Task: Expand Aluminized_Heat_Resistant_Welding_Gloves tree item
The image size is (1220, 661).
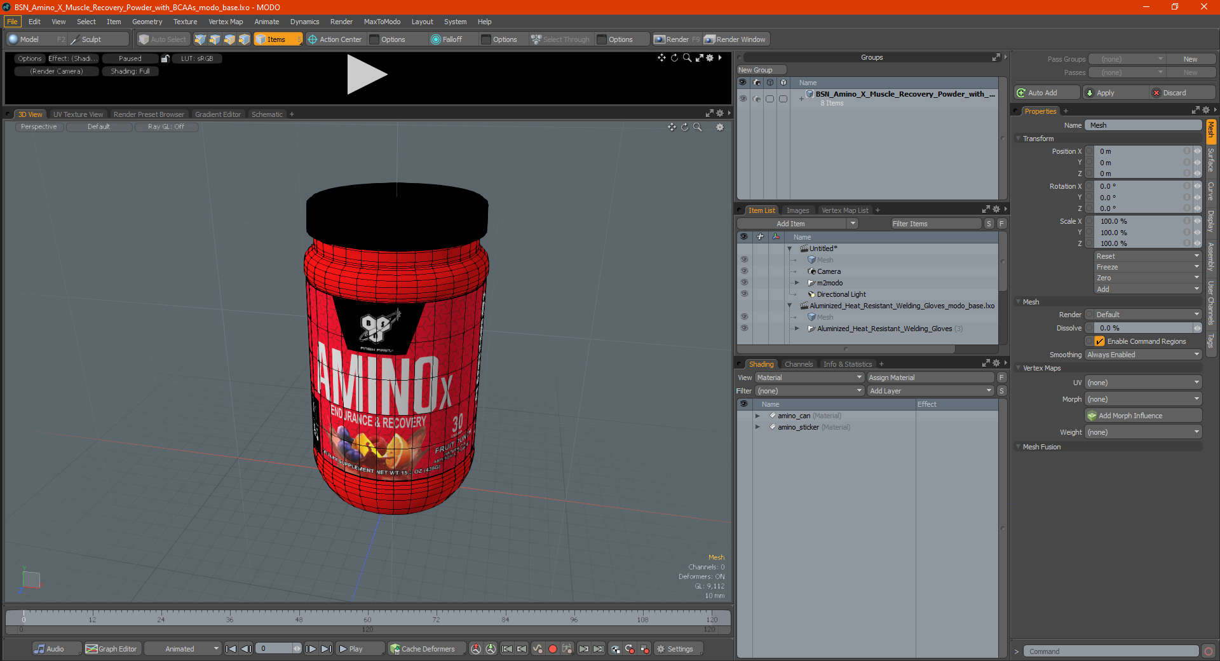Action: 797,329
